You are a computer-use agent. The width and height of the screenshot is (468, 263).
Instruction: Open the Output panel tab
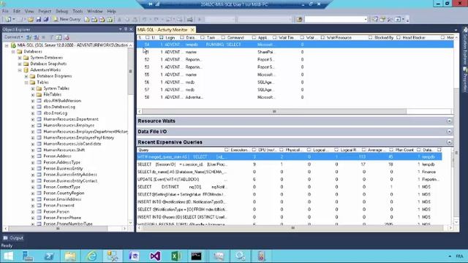[x=13, y=238]
